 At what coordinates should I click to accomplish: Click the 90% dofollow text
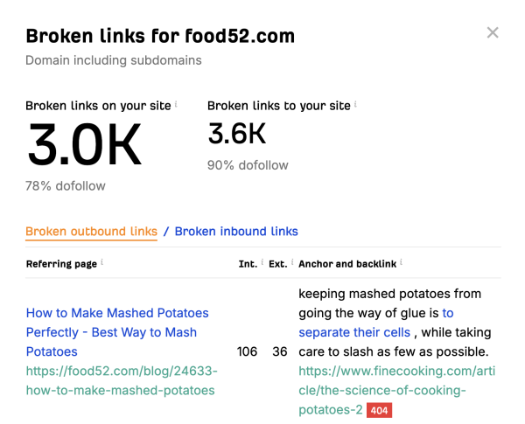248,165
